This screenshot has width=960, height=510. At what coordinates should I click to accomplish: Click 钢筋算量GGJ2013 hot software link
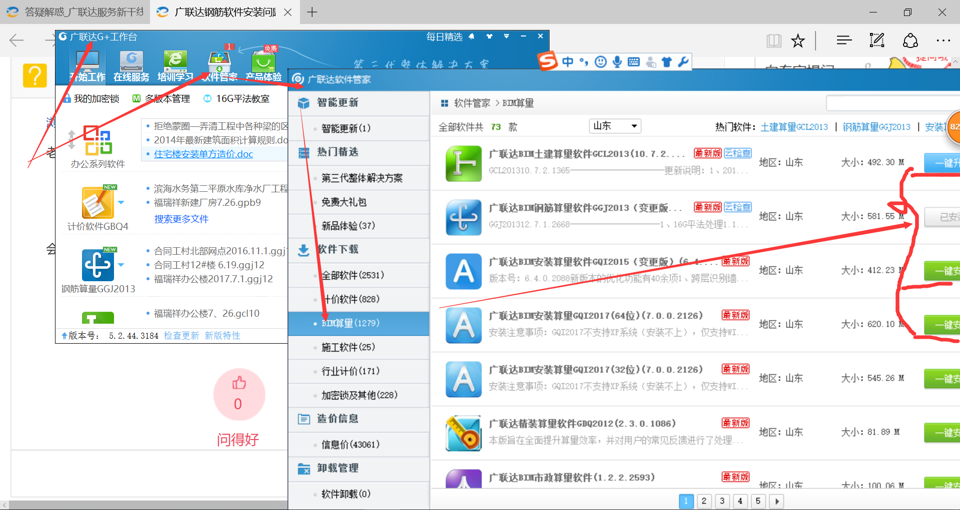[x=876, y=127]
